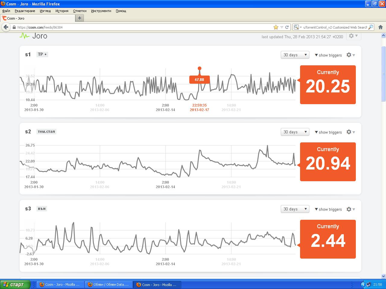The width and height of the screenshot is (386, 289).
Task: Focus the address bar showing cosm.com/feeds/86384
Action: 144,27
